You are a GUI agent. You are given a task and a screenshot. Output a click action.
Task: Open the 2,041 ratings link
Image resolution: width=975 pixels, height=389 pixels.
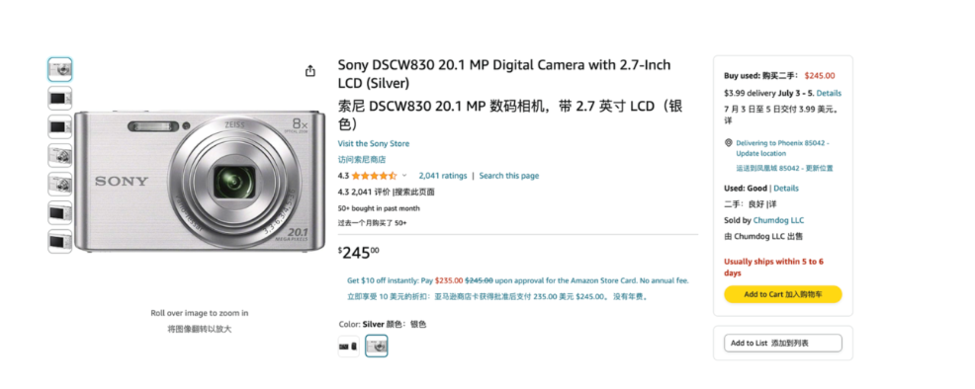pos(443,176)
